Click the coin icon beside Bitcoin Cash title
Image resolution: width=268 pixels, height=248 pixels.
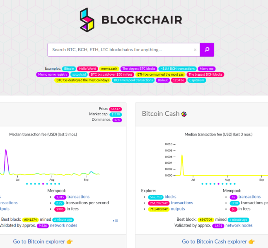coord(184,114)
